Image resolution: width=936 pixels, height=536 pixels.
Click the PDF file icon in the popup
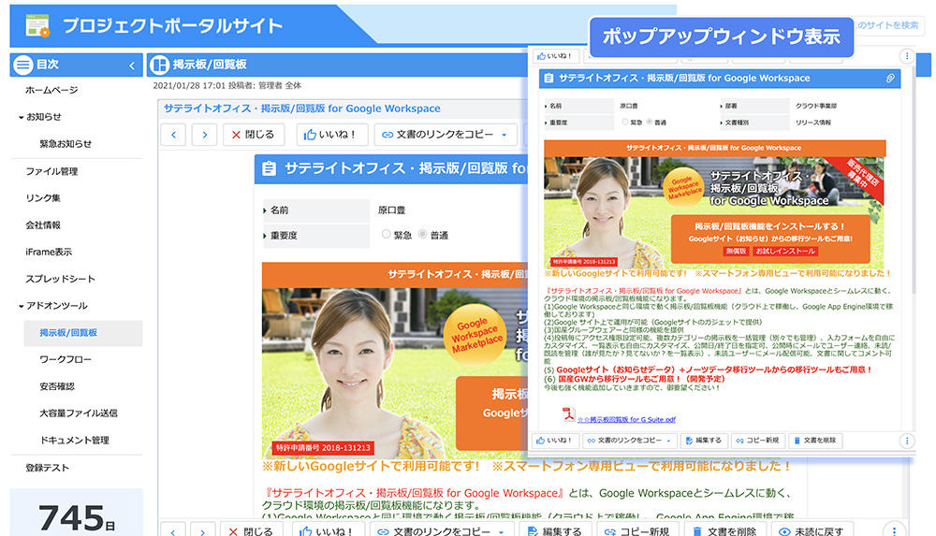coord(568,413)
